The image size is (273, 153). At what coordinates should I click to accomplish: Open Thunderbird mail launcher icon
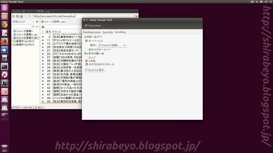coord(5,50)
